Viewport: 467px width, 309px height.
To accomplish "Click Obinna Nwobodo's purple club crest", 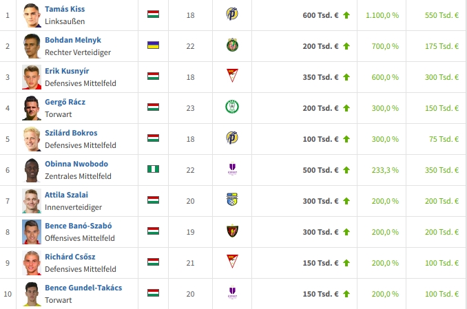I will click(232, 169).
